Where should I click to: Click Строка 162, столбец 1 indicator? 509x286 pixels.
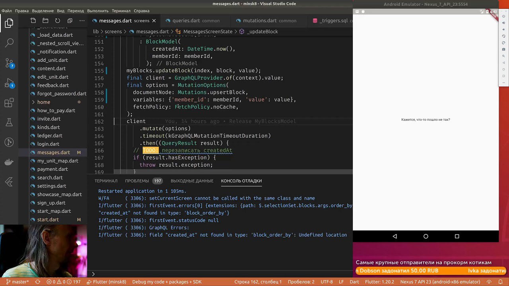point(258,282)
